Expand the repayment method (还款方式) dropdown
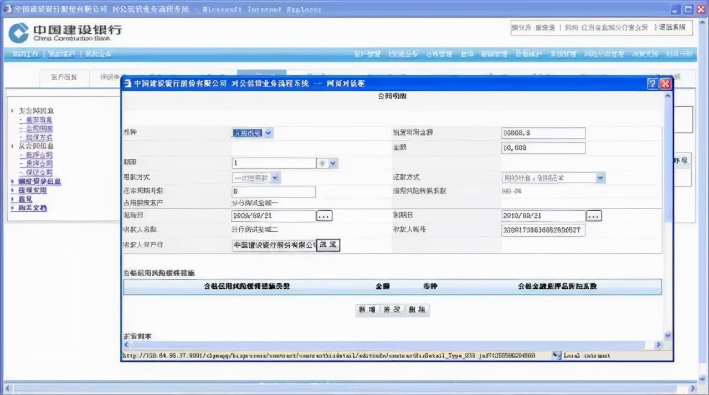Screen dimensions: 709x395 (x=600, y=178)
